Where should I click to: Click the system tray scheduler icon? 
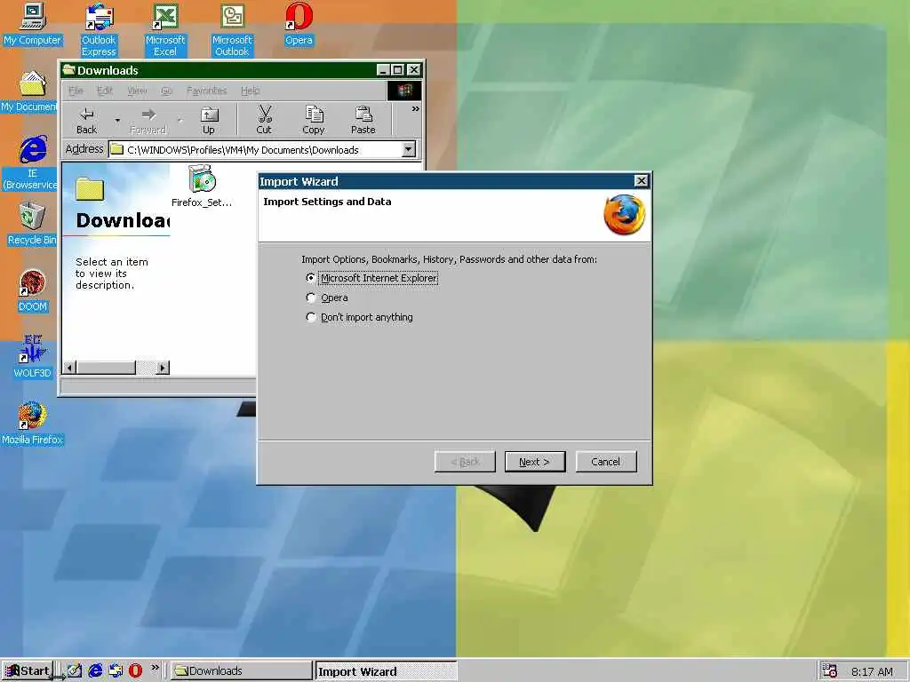coord(830,671)
